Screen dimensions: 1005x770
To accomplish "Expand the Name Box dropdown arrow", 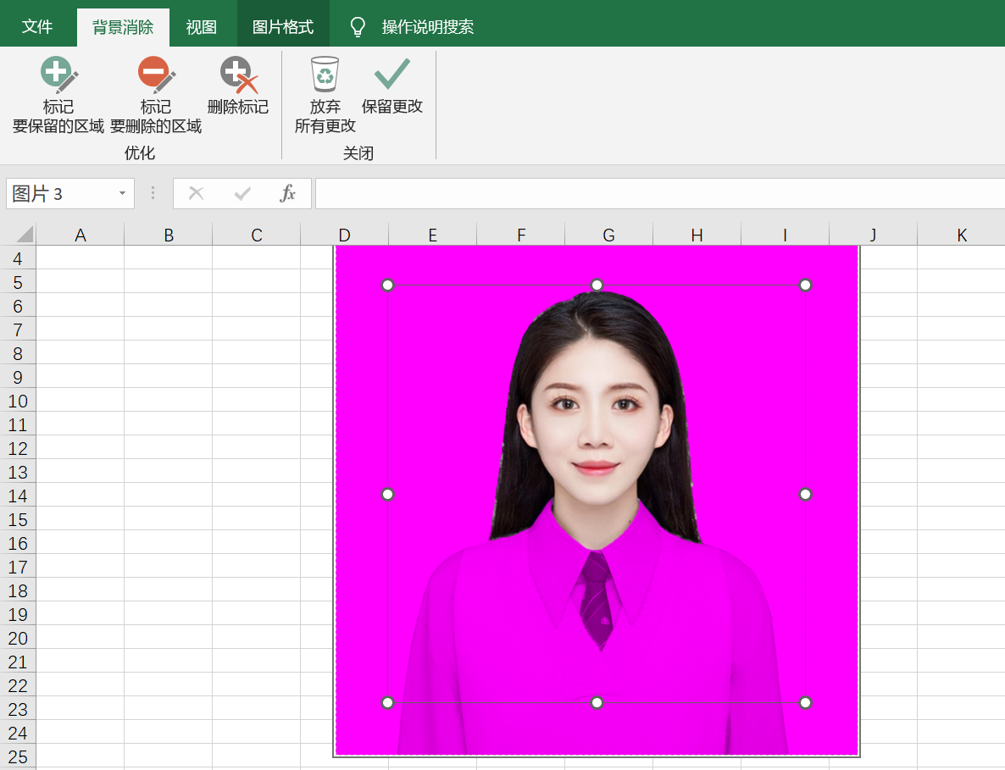I will (122, 193).
